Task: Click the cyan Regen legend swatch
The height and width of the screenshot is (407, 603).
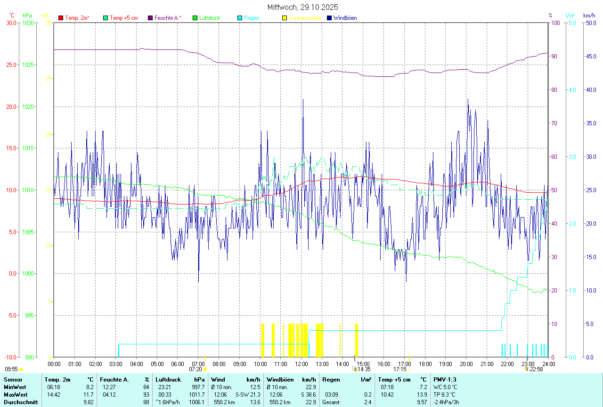Action: click(x=240, y=18)
